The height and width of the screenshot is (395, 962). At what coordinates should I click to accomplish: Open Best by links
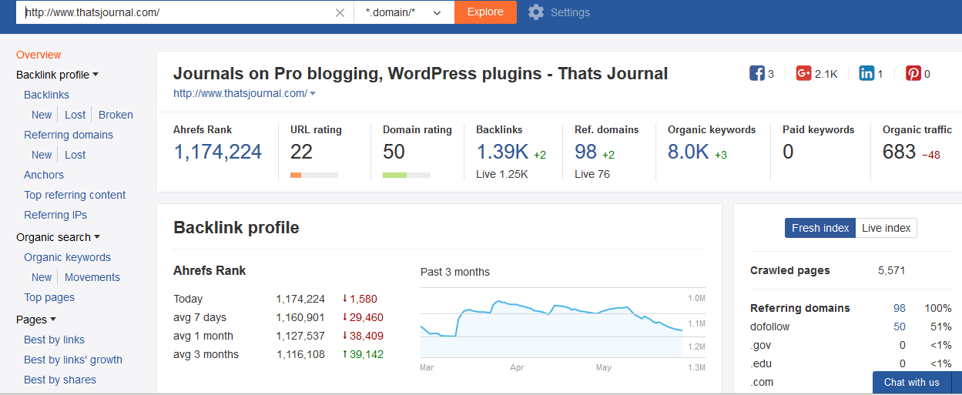(54, 340)
